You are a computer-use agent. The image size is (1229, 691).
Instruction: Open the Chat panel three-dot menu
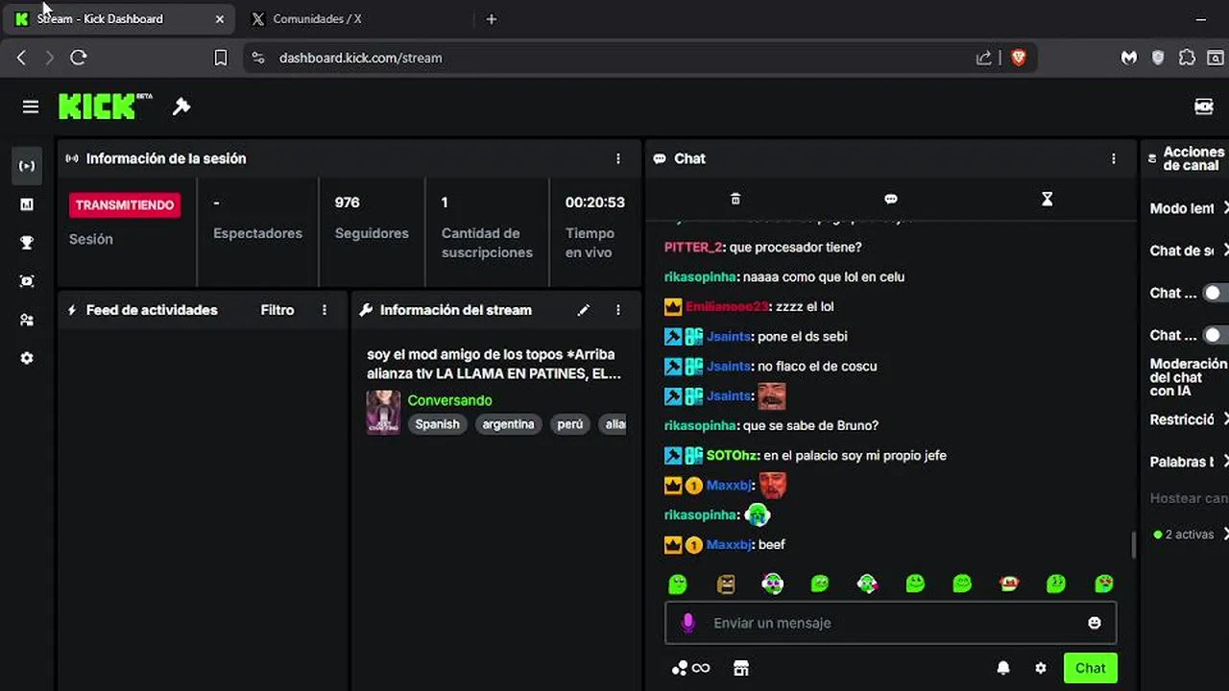pyautogui.click(x=1114, y=158)
